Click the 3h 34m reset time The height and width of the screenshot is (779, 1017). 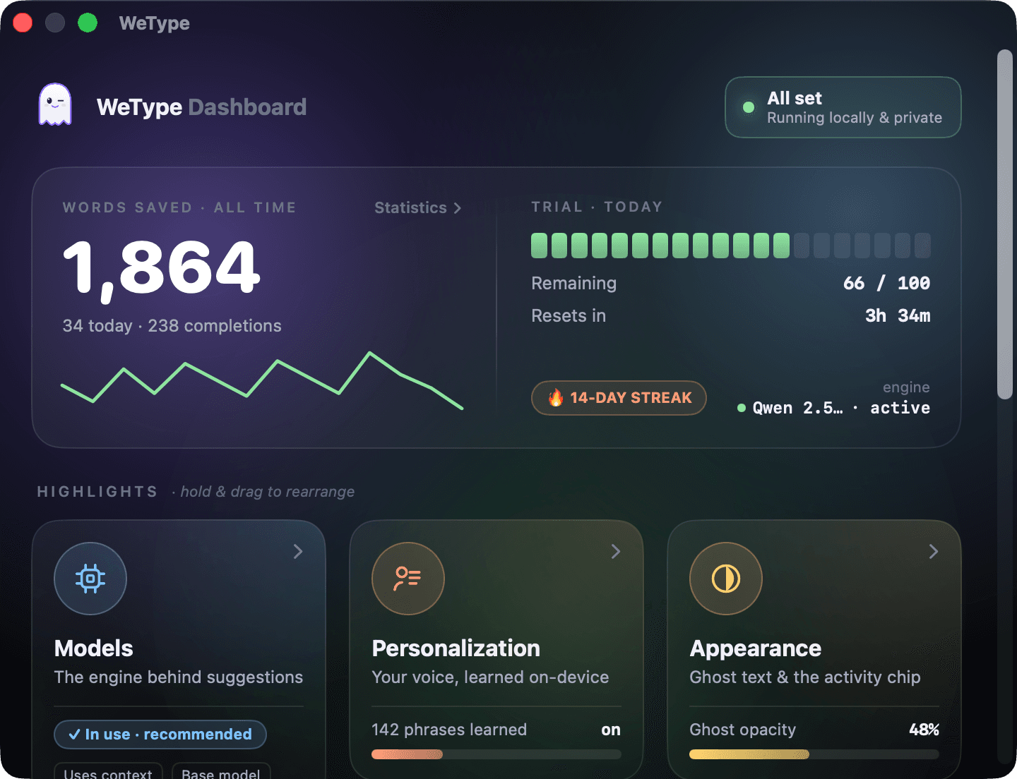point(898,315)
